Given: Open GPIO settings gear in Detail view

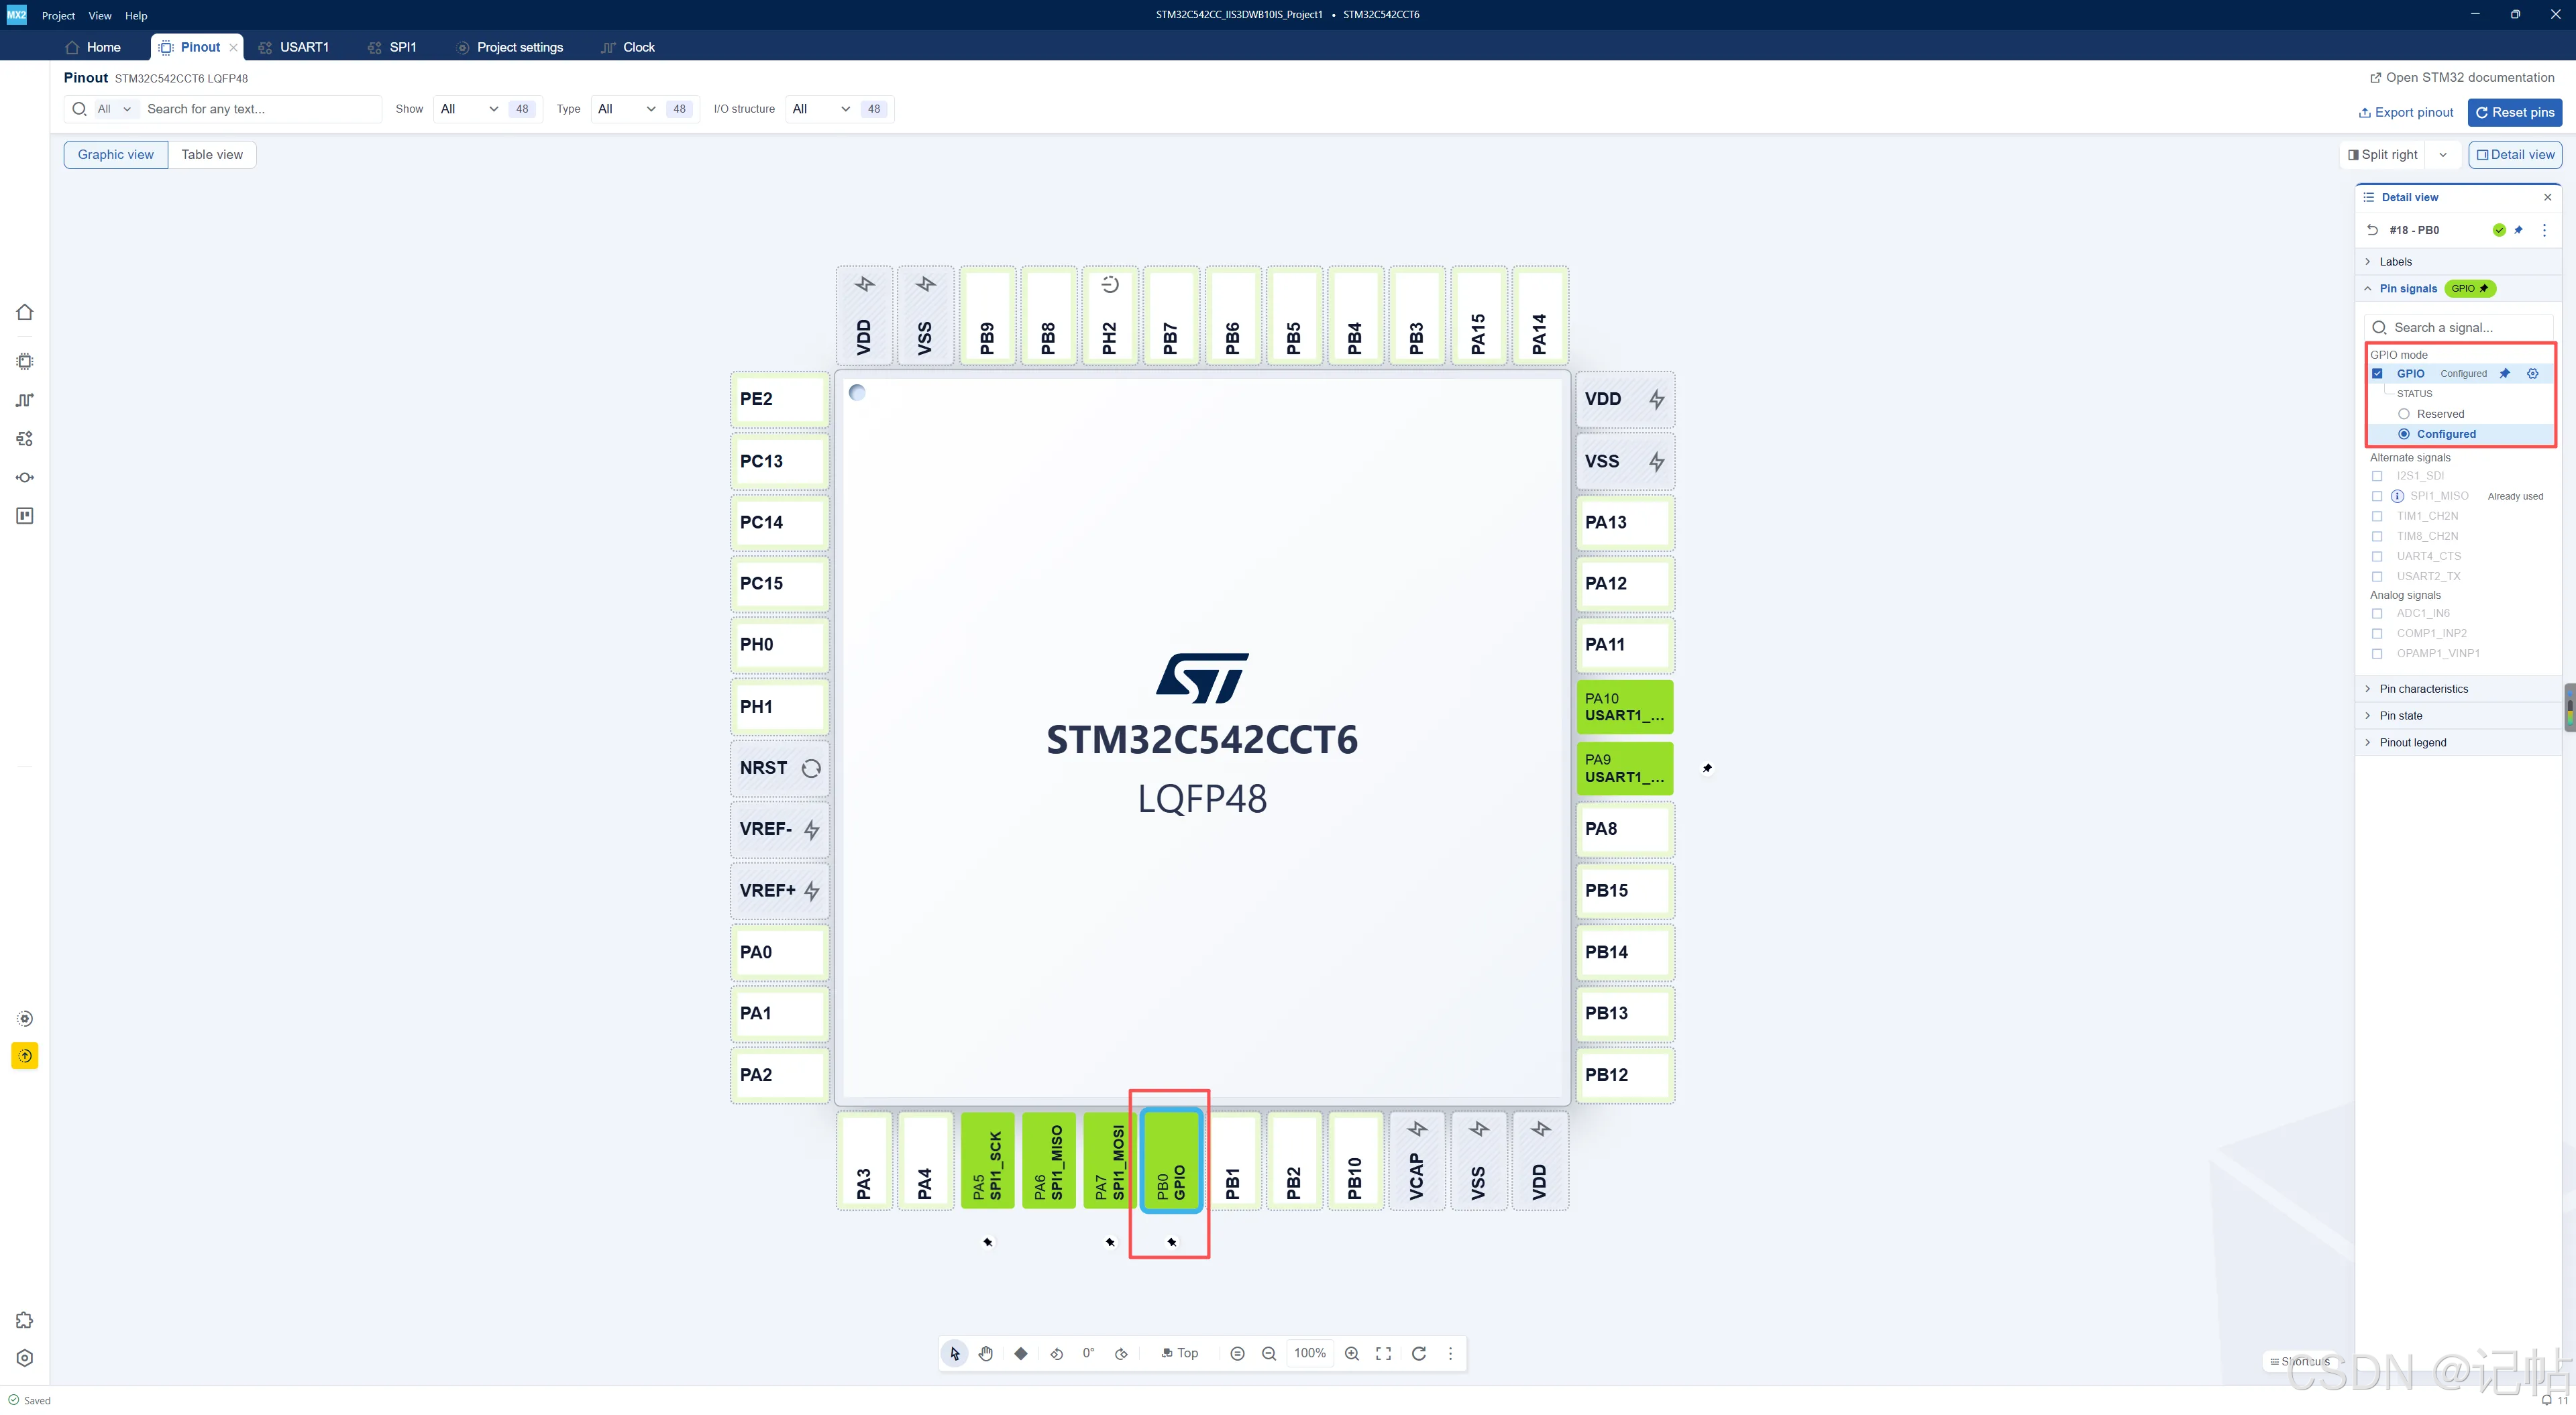Looking at the screenshot, I should point(2532,373).
